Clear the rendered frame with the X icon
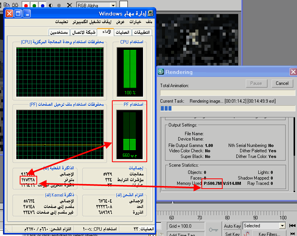This screenshot has width=297, height=236. tap(69, 5)
